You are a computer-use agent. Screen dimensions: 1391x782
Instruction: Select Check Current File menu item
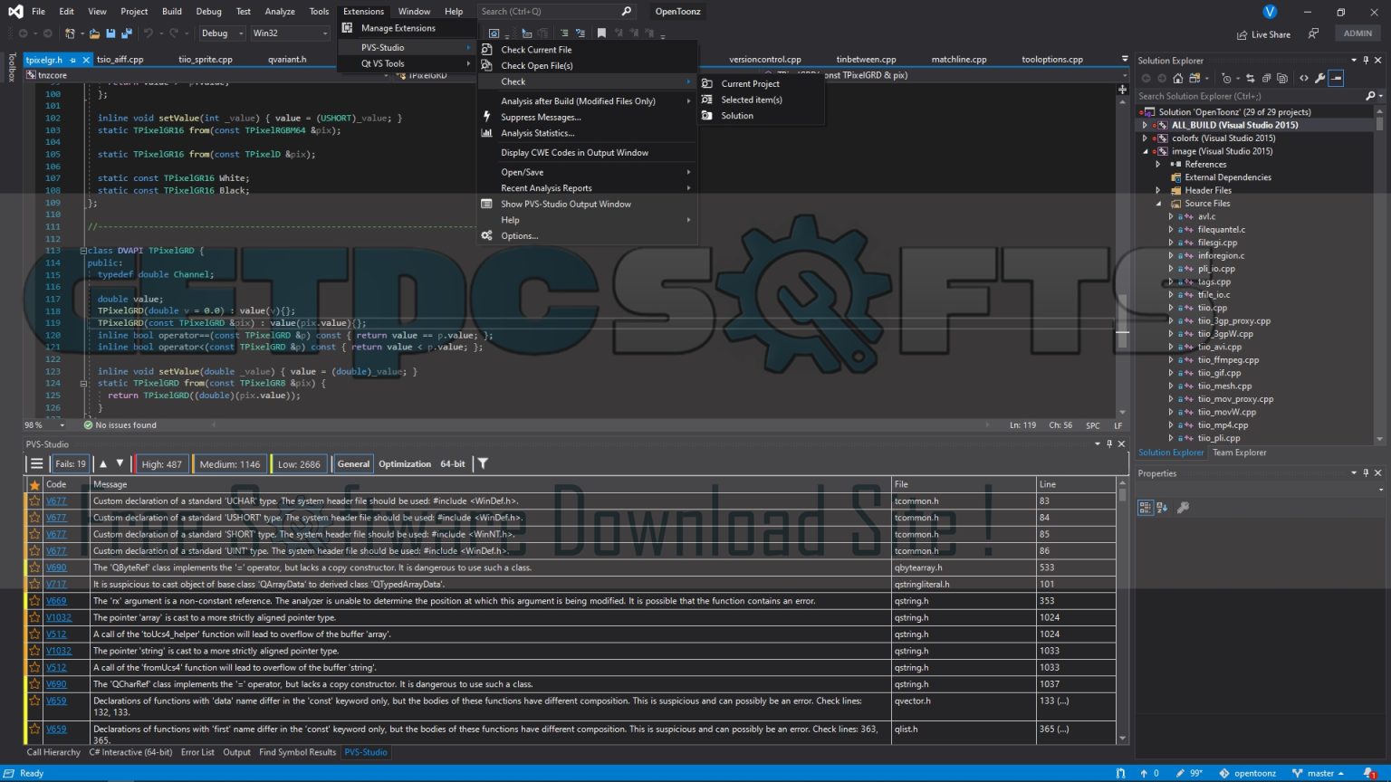coord(587,50)
